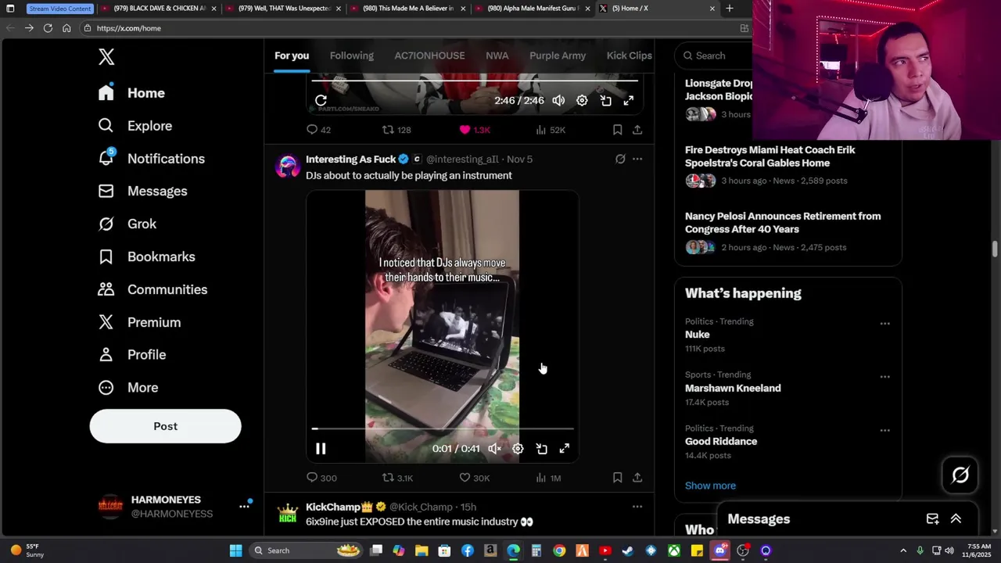
Task: Open Grok actions on Interesting As Fuck post
Action: coord(620,159)
